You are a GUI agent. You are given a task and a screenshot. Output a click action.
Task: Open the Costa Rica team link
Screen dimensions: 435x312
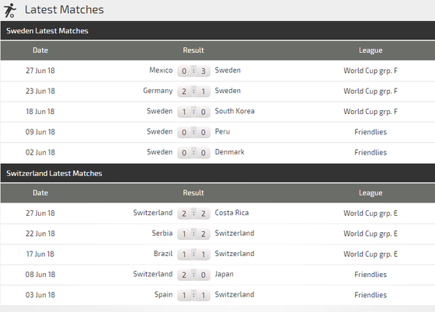[x=231, y=213]
